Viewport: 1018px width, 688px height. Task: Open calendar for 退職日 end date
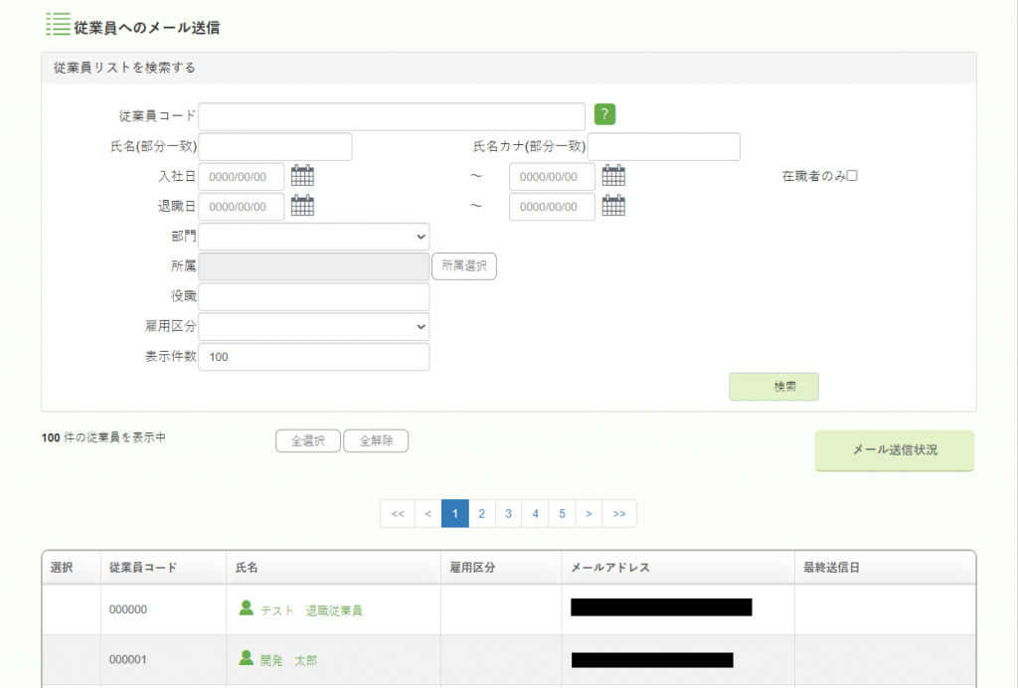[613, 206]
